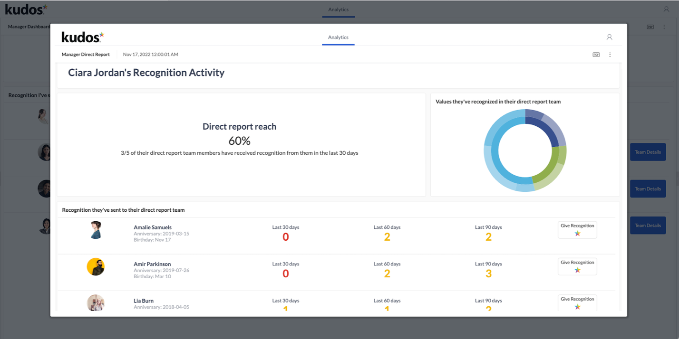Click the 60% direct report reach value
This screenshot has height=339, width=679.
240,141
